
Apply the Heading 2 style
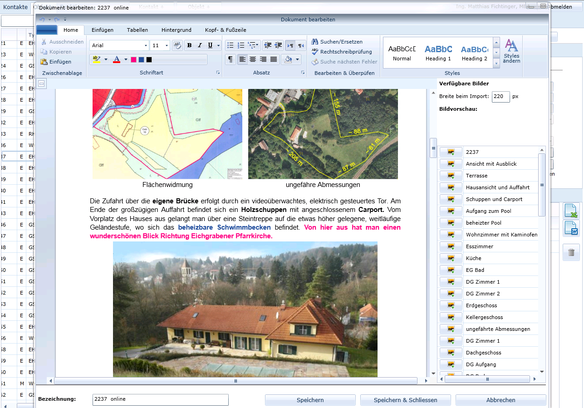tap(474, 53)
